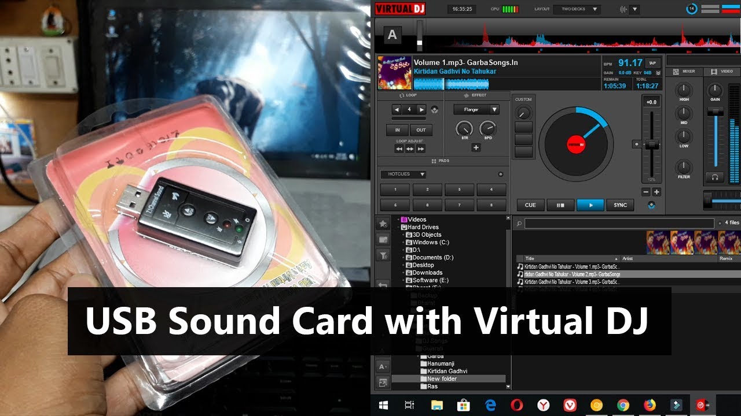741x416 pixels.
Task: Toggle headphone cue button in mixer
Action: (715, 177)
